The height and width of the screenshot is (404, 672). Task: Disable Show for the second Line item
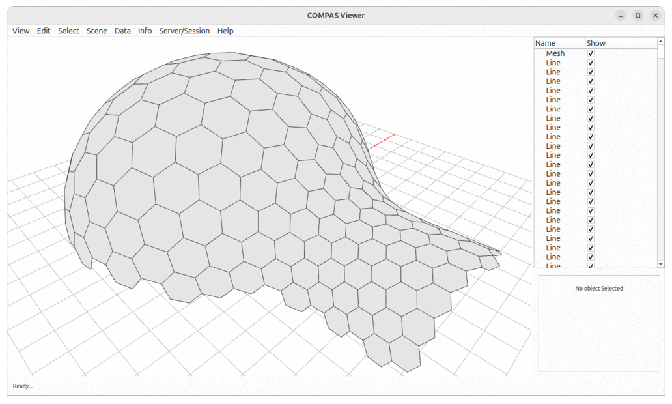pos(590,71)
